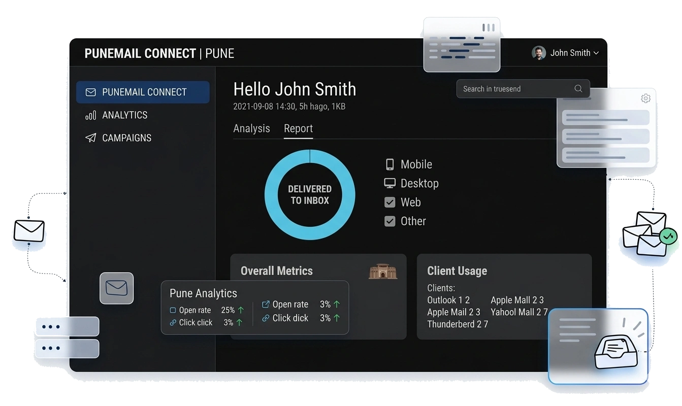Expand the John Smith account dropdown chevron
The image size is (682, 406).
point(596,53)
